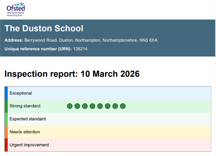The width and height of the screenshot is (216, 156).
Task: Click the red bar beside Urgent improvement
Action: click(6, 145)
